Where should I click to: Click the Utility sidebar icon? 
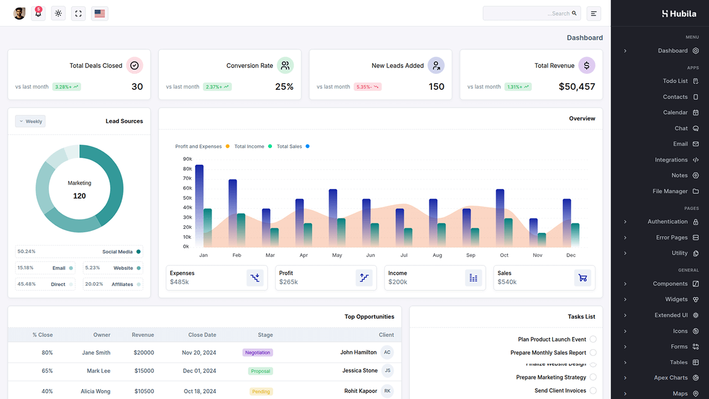click(x=696, y=253)
